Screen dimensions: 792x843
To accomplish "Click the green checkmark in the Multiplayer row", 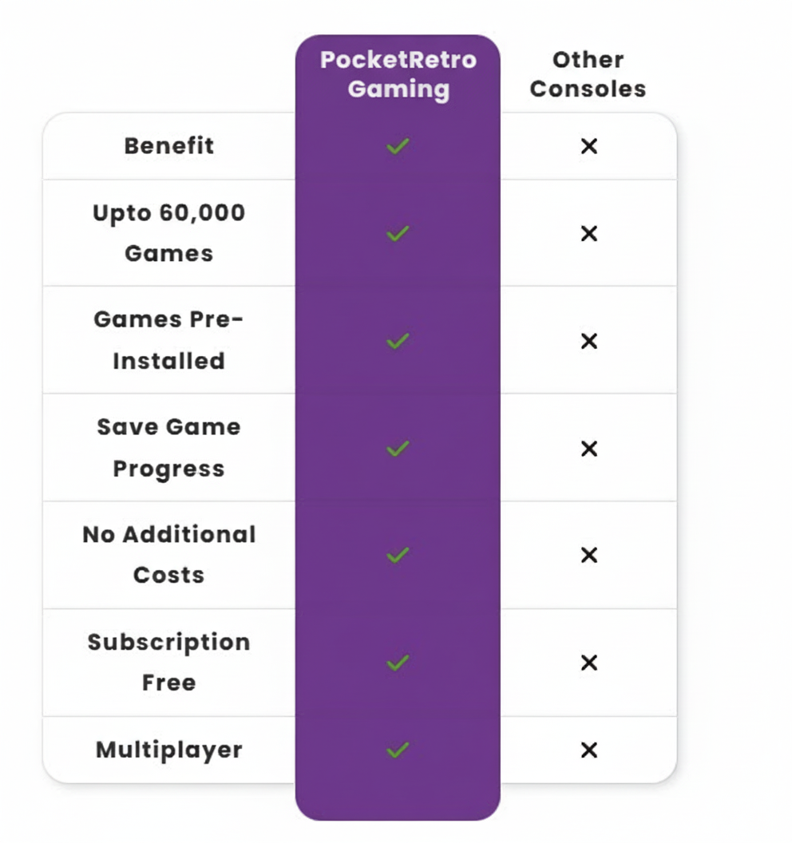I will tap(398, 750).
